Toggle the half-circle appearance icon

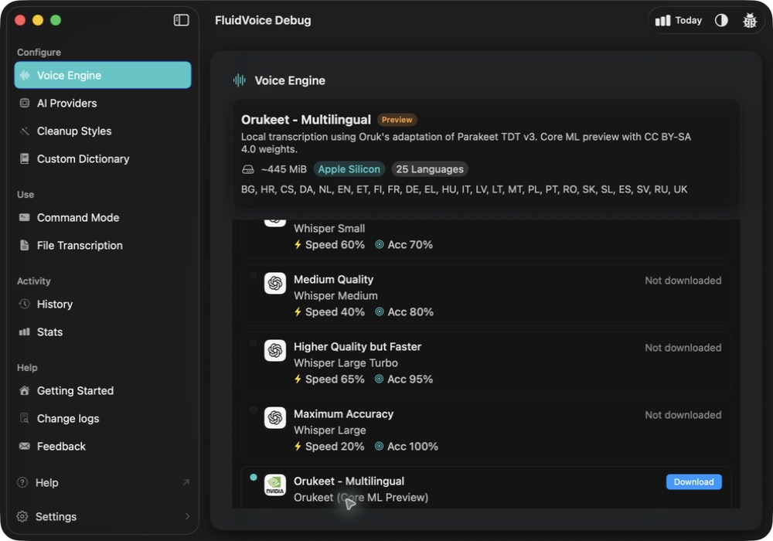point(721,20)
